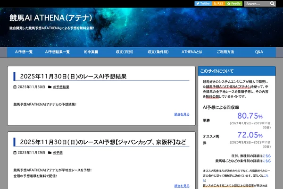Open the Twitter follow button
Screen dimensions: 283x189
pos(203,4)
